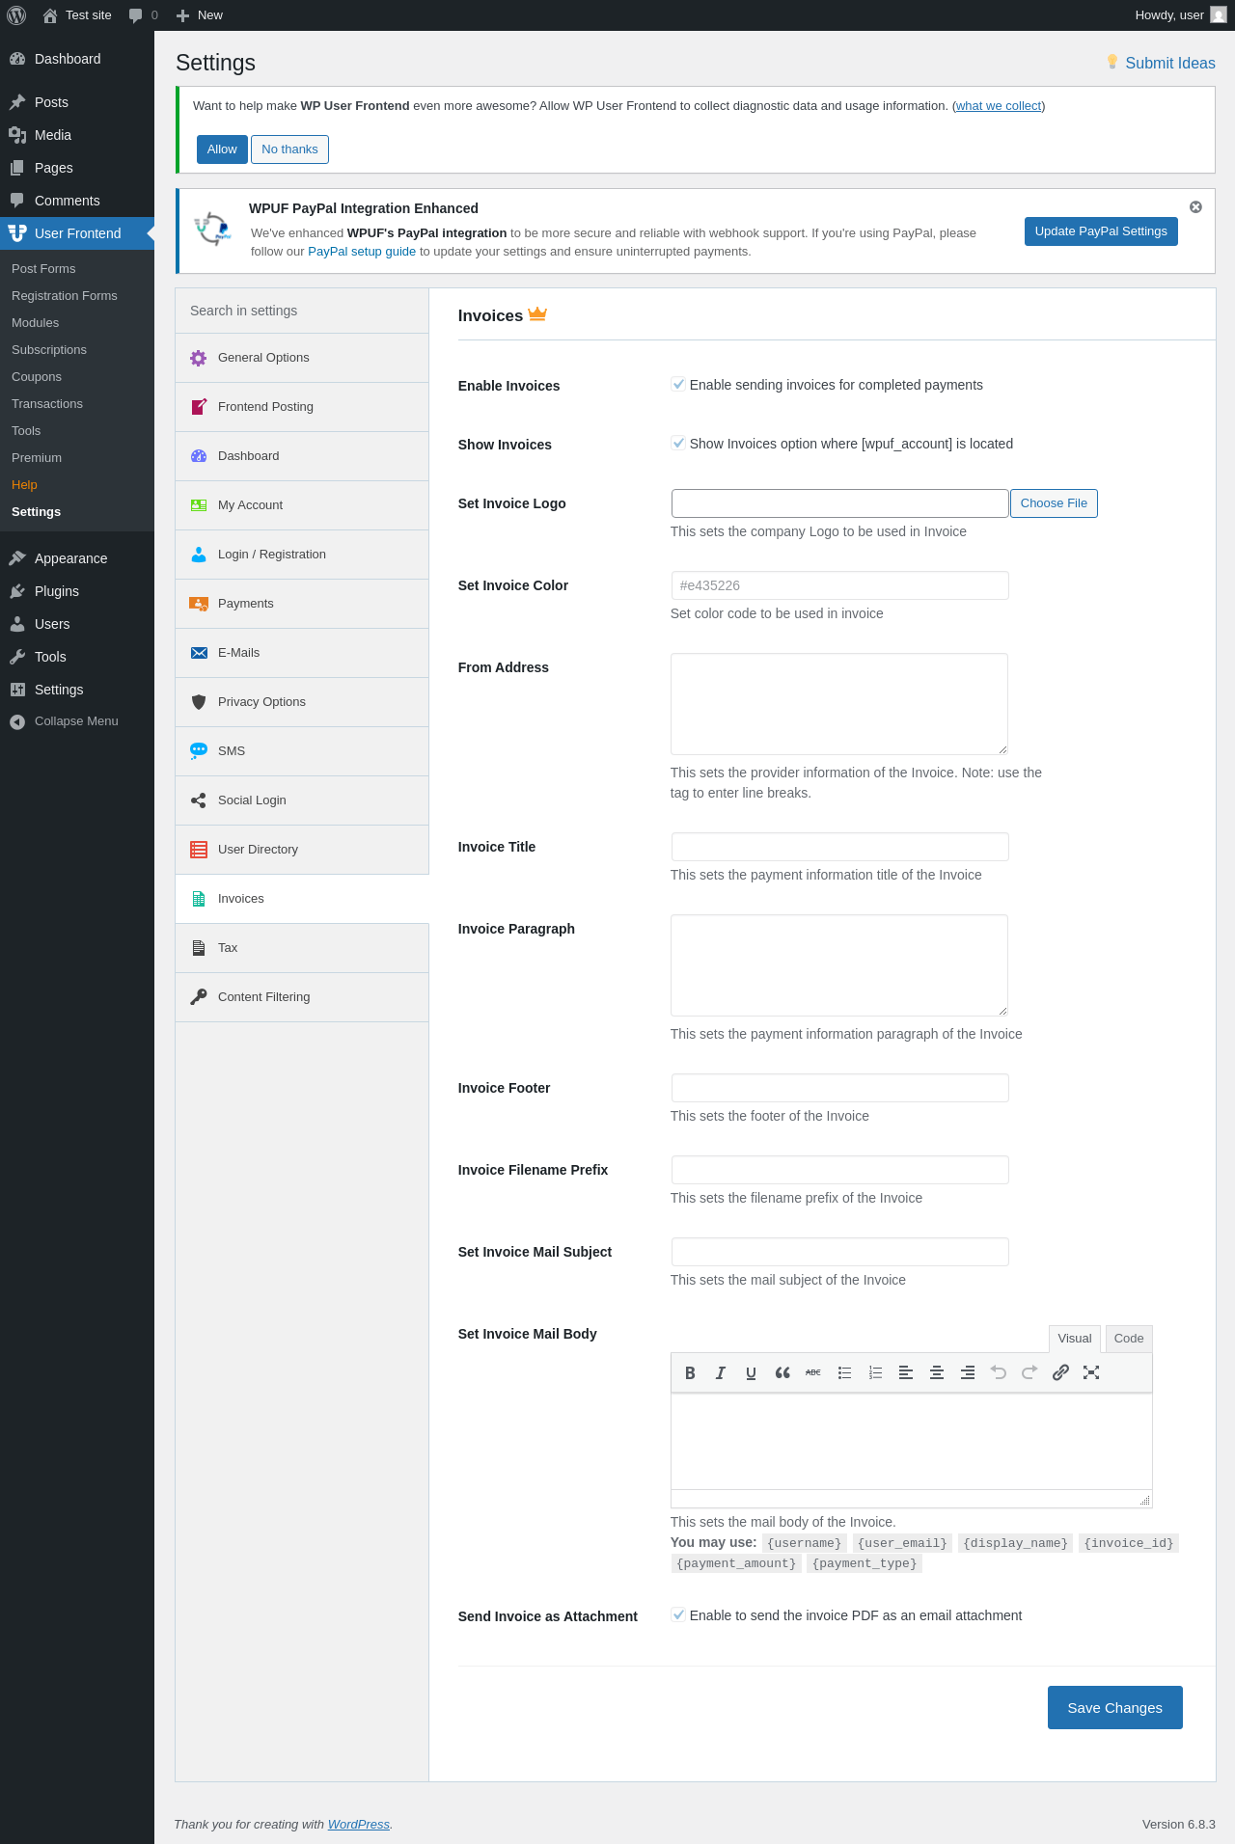Open the Login / Registration settings tab
Viewport: 1235px width, 1844px height.
tap(302, 555)
